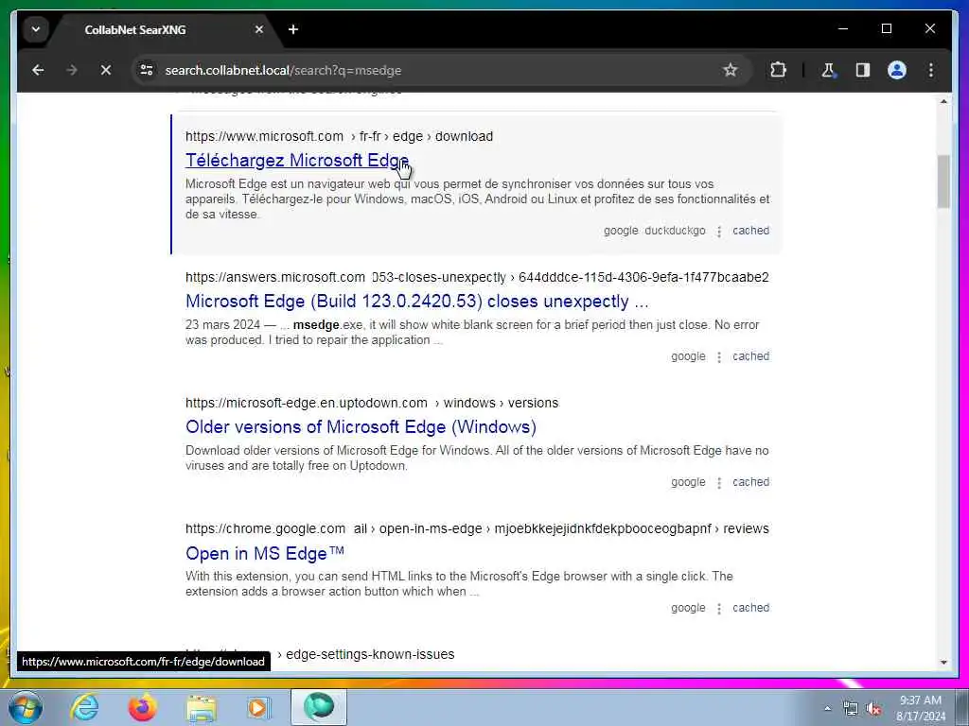Click the vertical scrollbar thumb
Viewport: 969px width, 726px height.
(x=943, y=181)
